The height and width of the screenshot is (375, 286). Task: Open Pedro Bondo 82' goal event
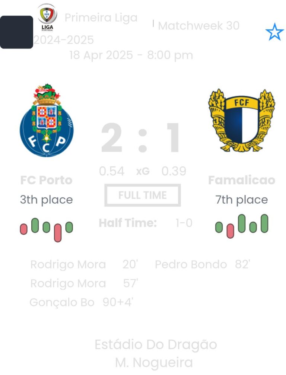pos(202,264)
